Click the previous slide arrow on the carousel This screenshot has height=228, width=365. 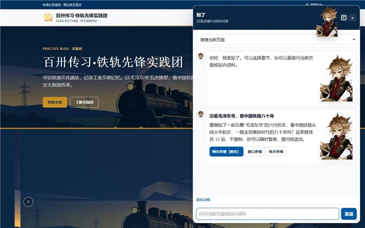pyautogui.click(x=28, y=202)
